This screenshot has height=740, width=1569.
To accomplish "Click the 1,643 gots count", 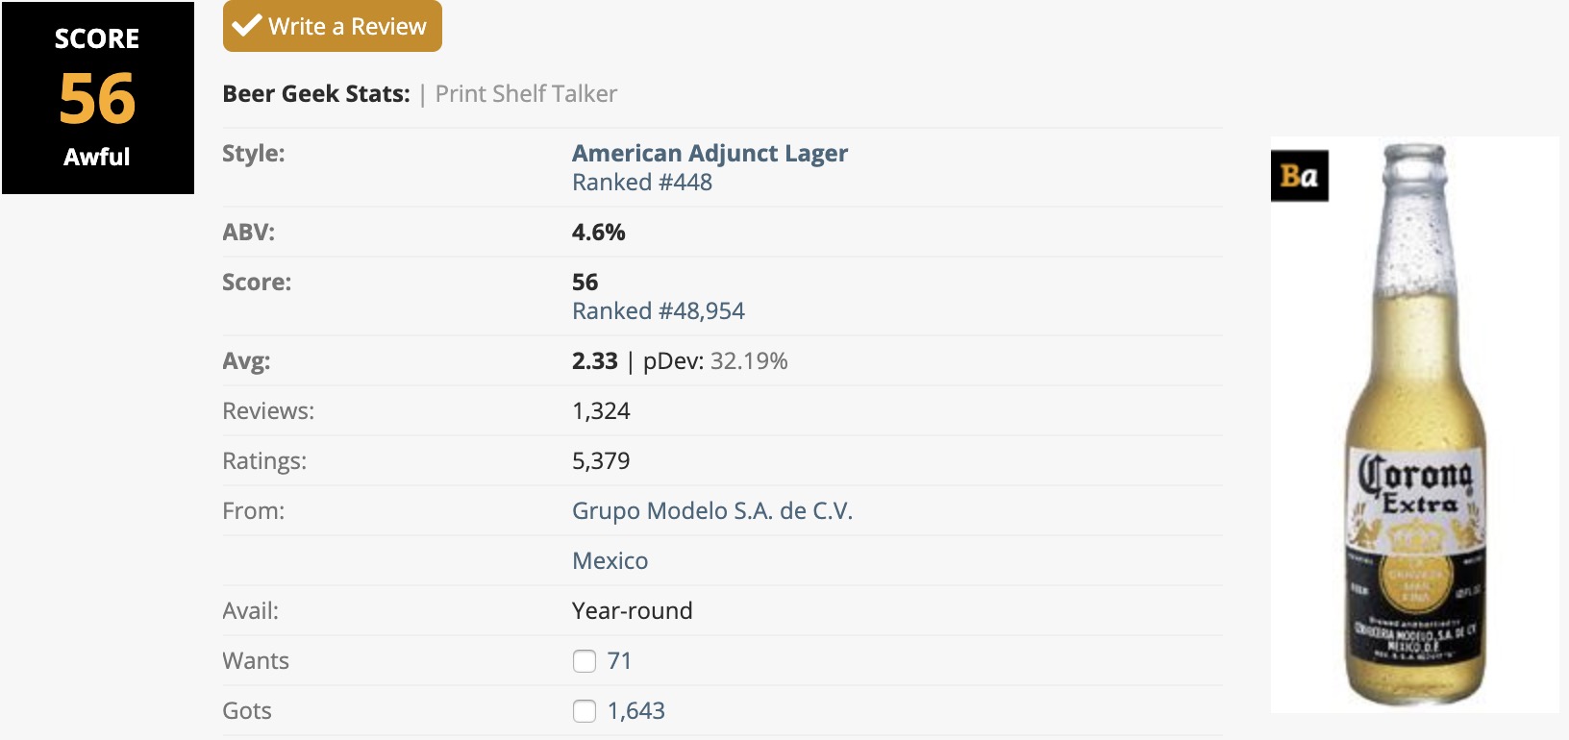I will point(635,711).
